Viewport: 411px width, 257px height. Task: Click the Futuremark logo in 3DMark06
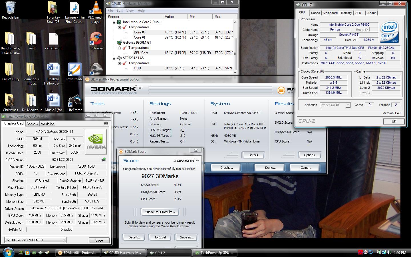click(281, 91)
